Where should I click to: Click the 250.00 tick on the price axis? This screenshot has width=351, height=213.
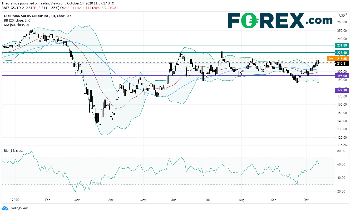[x=342, y=30]
